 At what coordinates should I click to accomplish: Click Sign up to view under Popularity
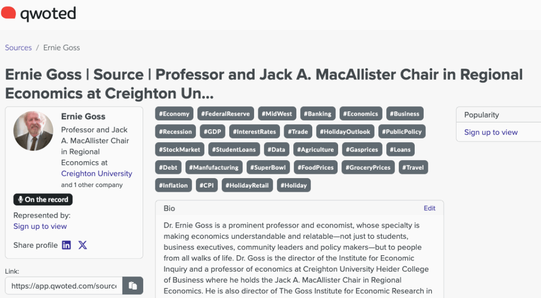tap(491, 132)
